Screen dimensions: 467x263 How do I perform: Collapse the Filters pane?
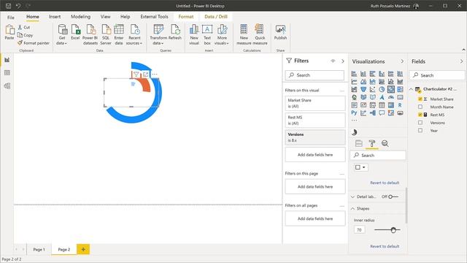(x=343, y=61)
